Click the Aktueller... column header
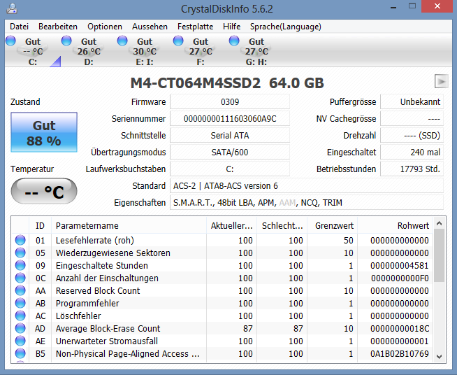 [232, 225]
